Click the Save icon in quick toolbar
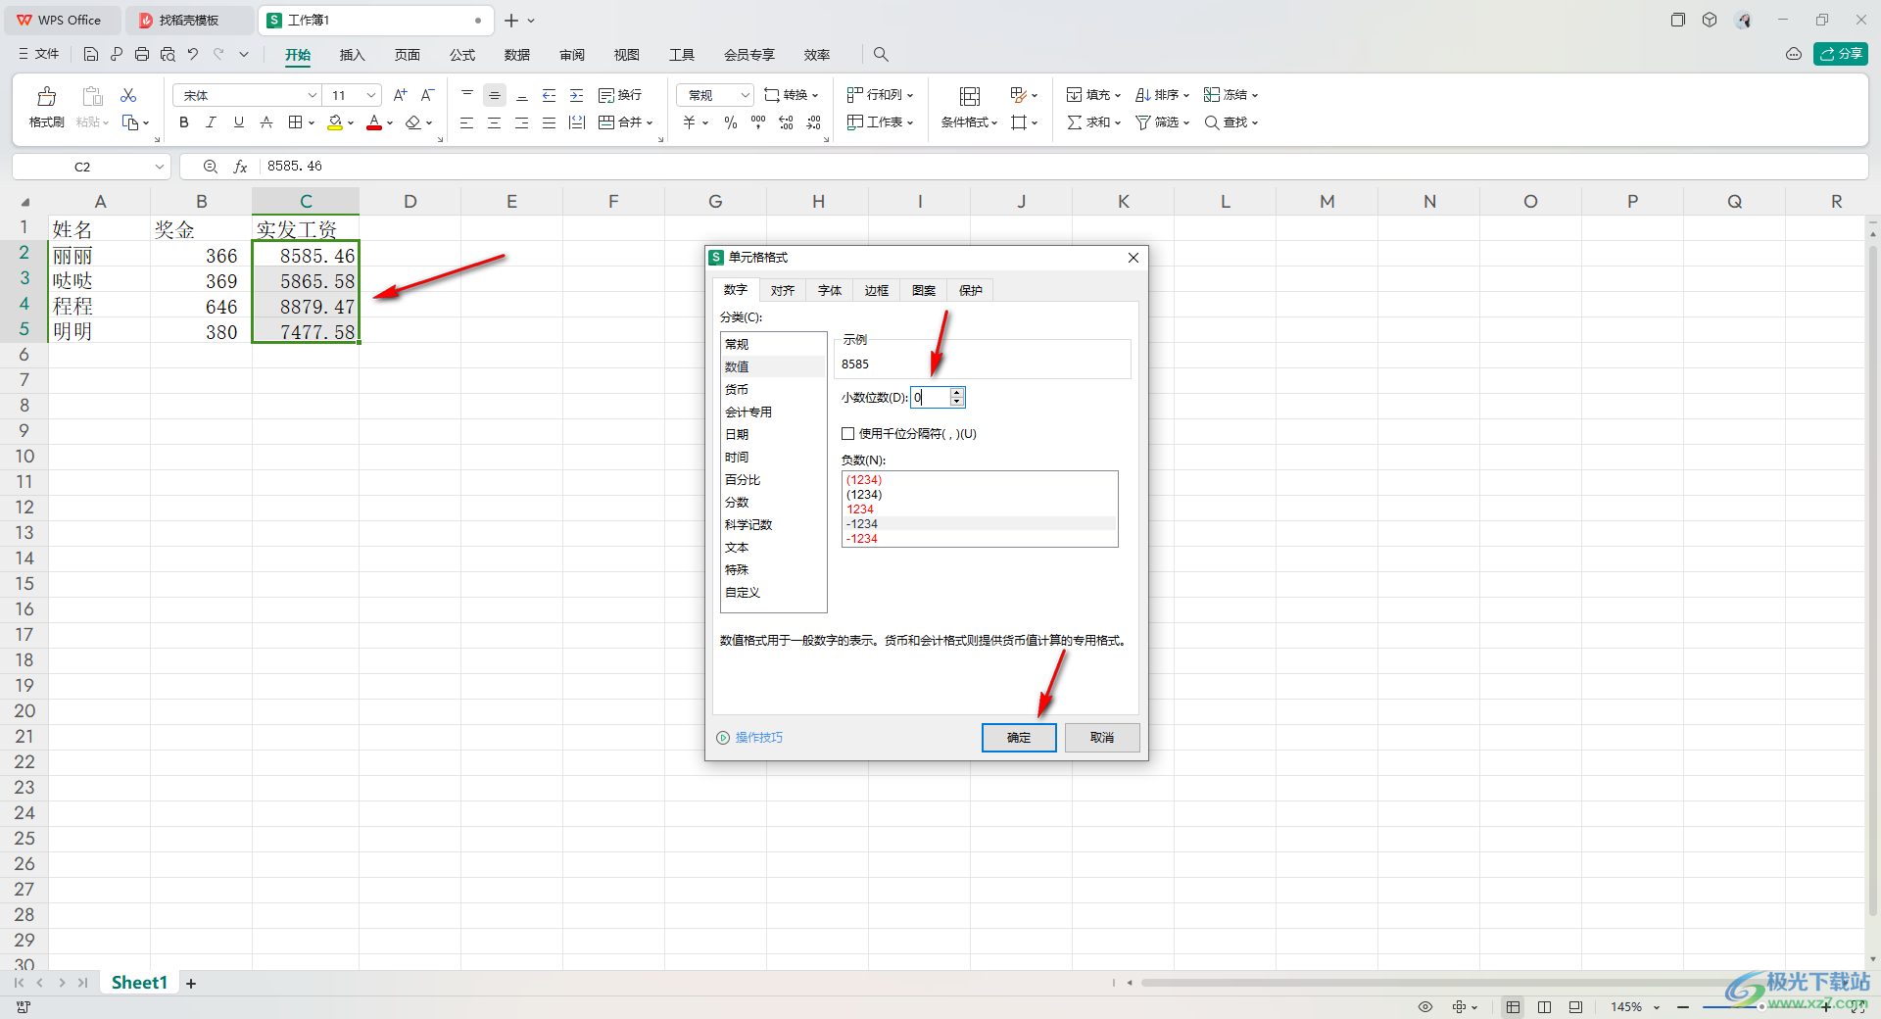Screen dimensions: 1881x1019 click(91, 54)
